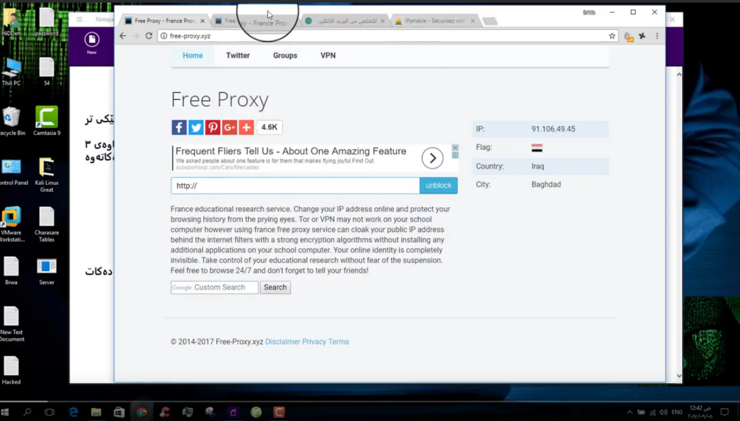Switch the ENG input language indicator
740x421 pixels.
[677, 412]
